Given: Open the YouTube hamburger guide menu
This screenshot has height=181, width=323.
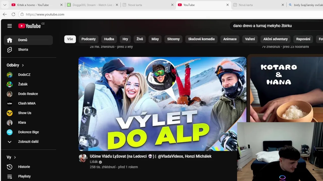Looking at the screenshot, I should click(10, 26).
